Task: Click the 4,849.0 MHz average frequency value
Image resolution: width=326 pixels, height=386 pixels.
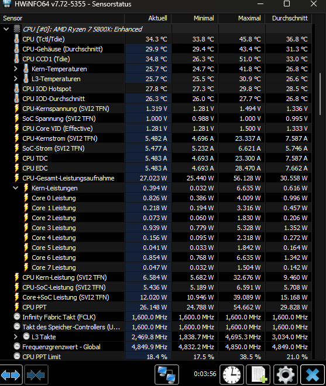Action: tap(290, 347)
